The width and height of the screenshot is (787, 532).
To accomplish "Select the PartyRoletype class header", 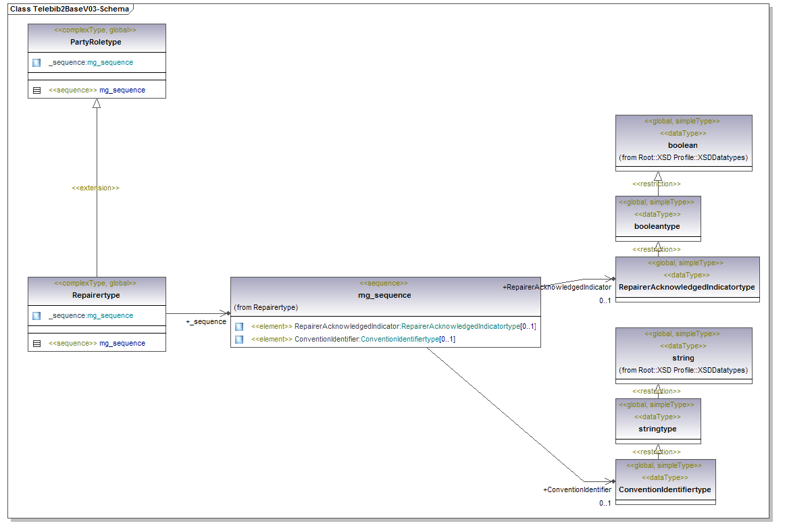I will coord(96,42).
